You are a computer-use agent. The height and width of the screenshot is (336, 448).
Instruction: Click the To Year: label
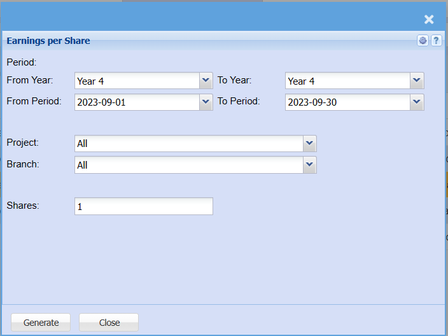coord(235,80)
